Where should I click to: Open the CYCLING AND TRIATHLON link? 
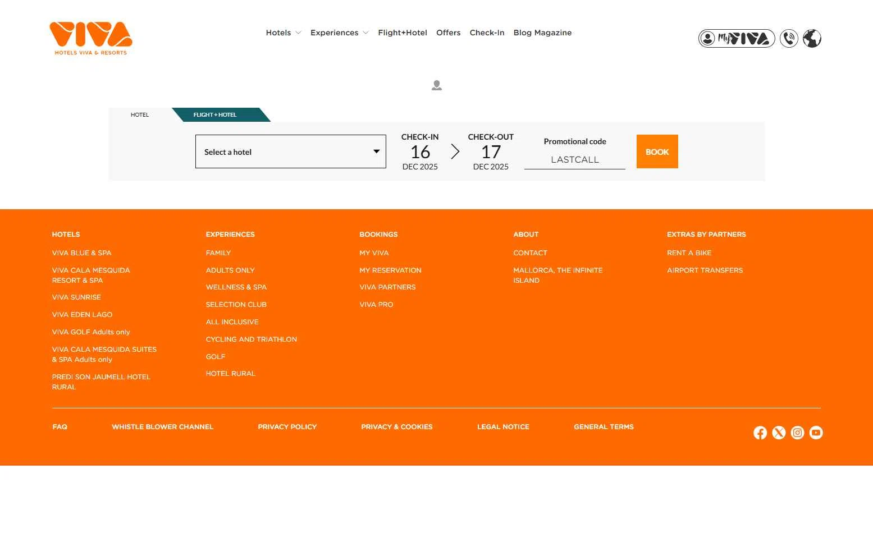pyautogui.click(x=252, y=339)
